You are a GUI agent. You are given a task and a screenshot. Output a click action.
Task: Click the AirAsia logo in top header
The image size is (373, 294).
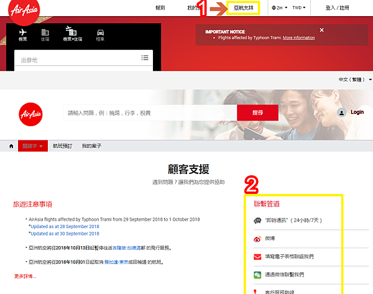point(24,10)
